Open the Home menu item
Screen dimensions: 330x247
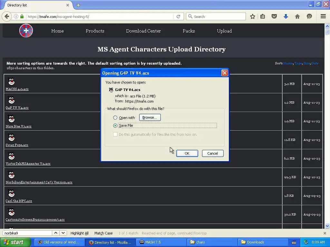[57, 31]
